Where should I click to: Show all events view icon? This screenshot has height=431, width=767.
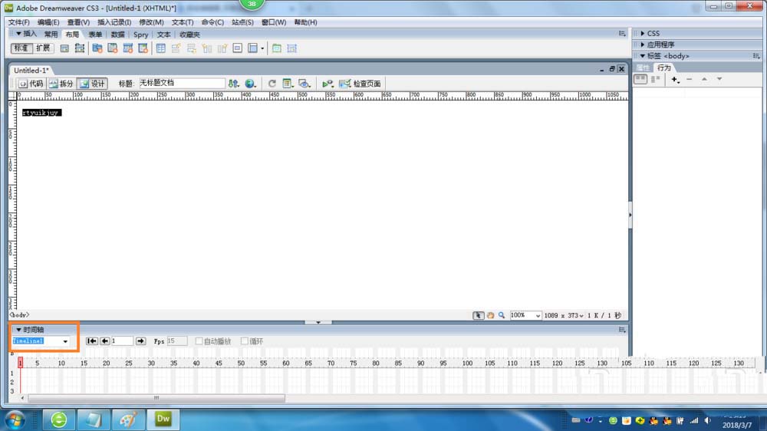tap(656, 79)
